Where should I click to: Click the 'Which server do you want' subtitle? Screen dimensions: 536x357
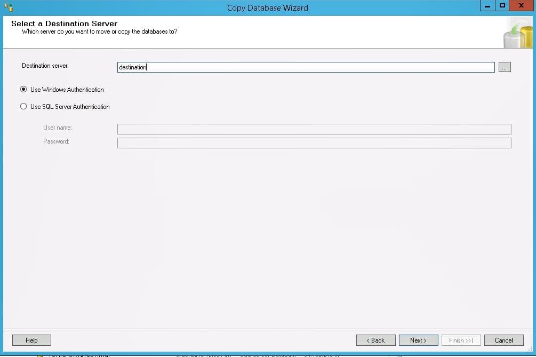[x=100, y=31]
